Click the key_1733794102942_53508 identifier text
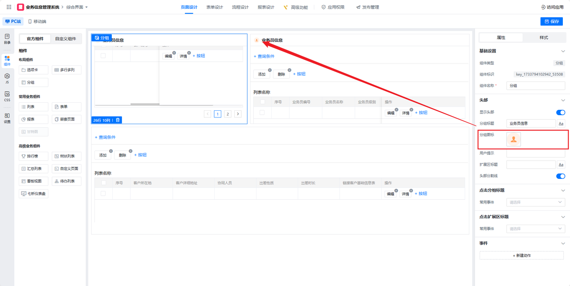The width and height of the screenshot is (570, 286). [539, 74]
